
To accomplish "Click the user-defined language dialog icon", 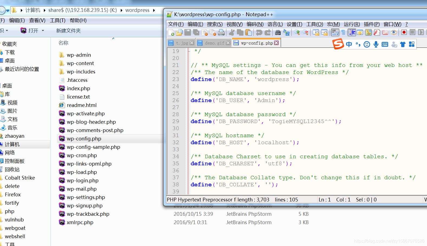I will click(360, 33).
